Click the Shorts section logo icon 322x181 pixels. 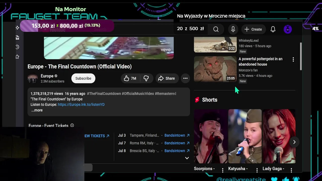(197, 100)
